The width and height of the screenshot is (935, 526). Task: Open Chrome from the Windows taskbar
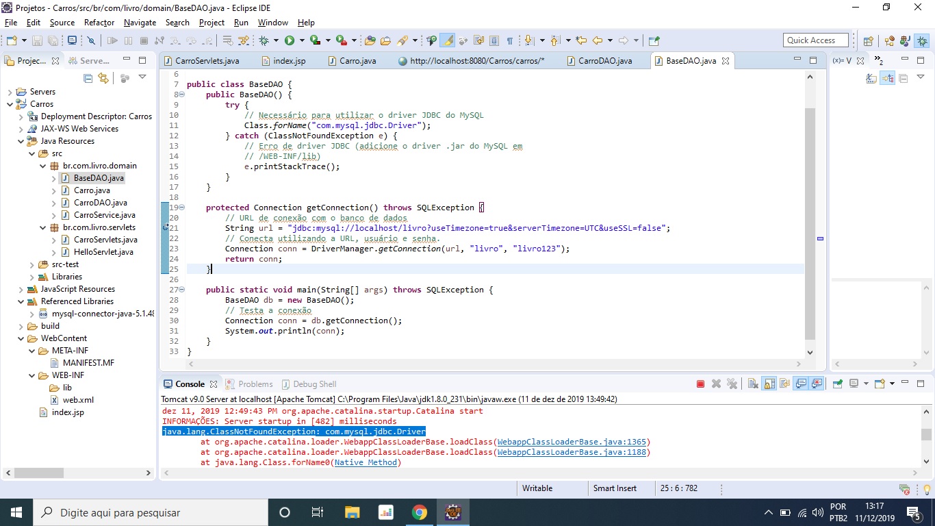[x=419, y=512]
